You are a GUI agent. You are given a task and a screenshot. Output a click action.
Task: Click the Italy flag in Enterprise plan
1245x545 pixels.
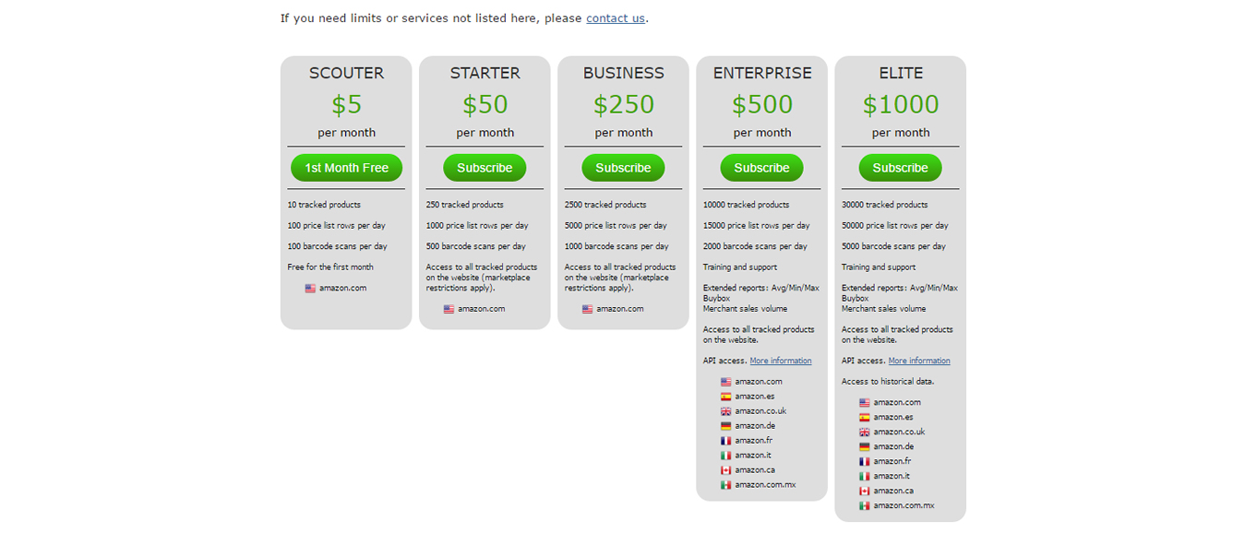coord(725,456)
